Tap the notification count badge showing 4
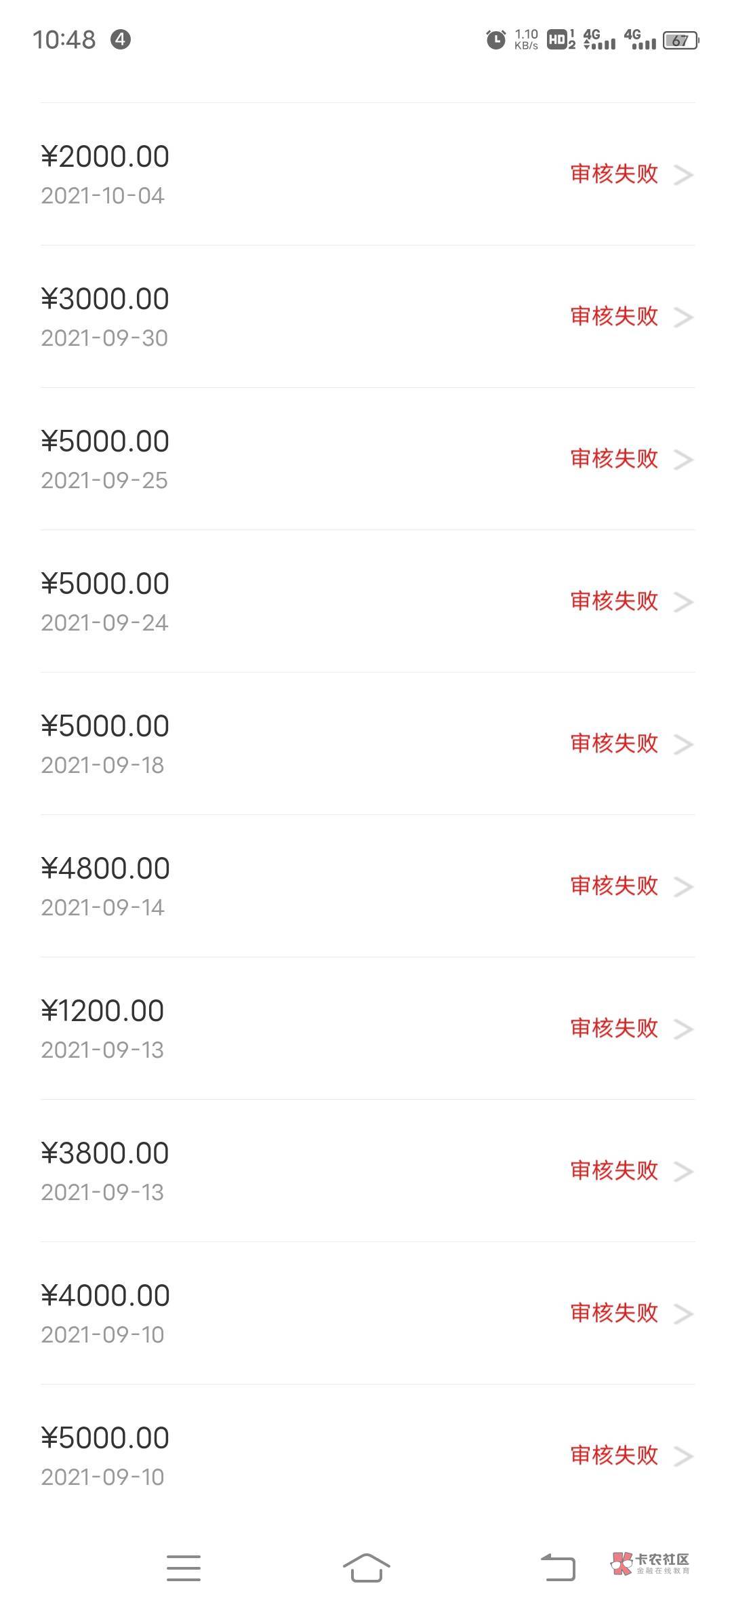 (x=121, y=40)
